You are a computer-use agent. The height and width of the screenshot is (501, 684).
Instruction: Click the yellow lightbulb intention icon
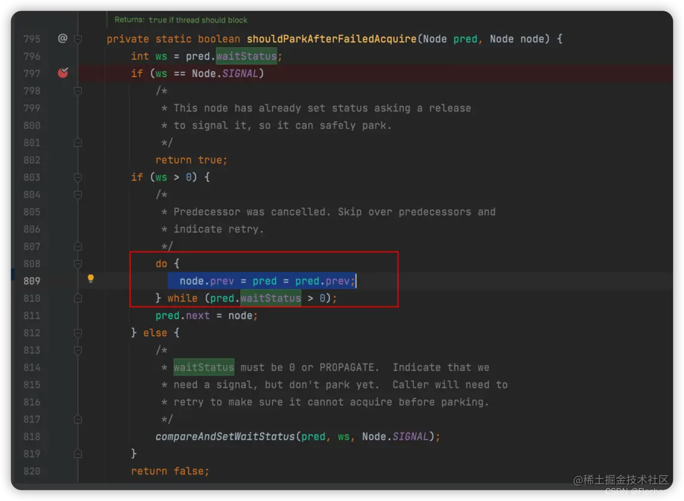point(91,279)
